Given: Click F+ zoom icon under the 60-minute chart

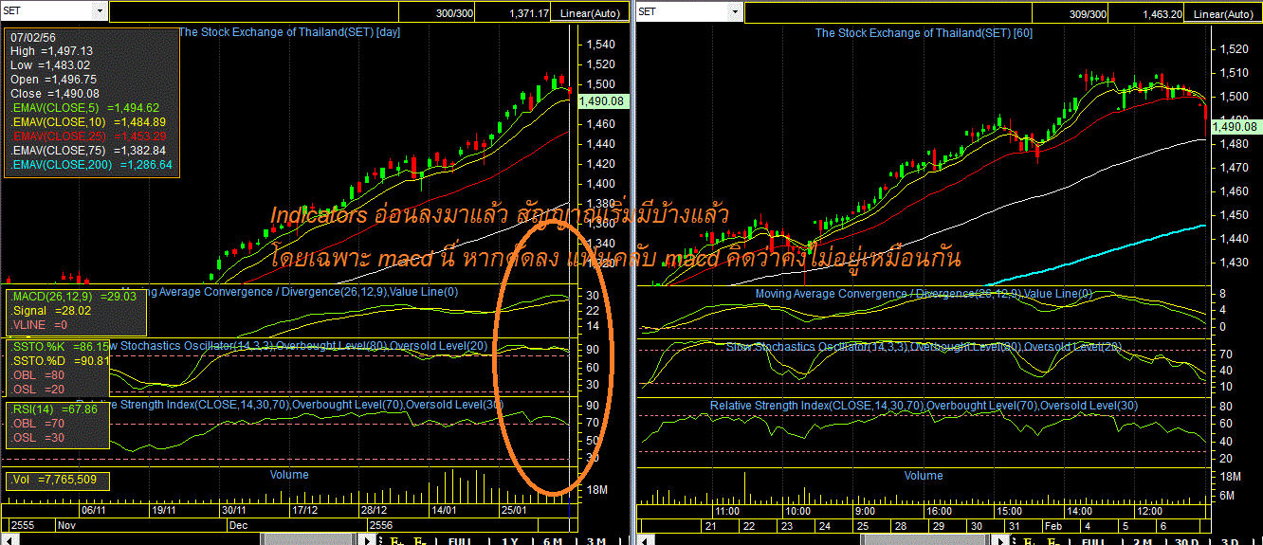Looking at the screenshot, I should [1030, 541].
